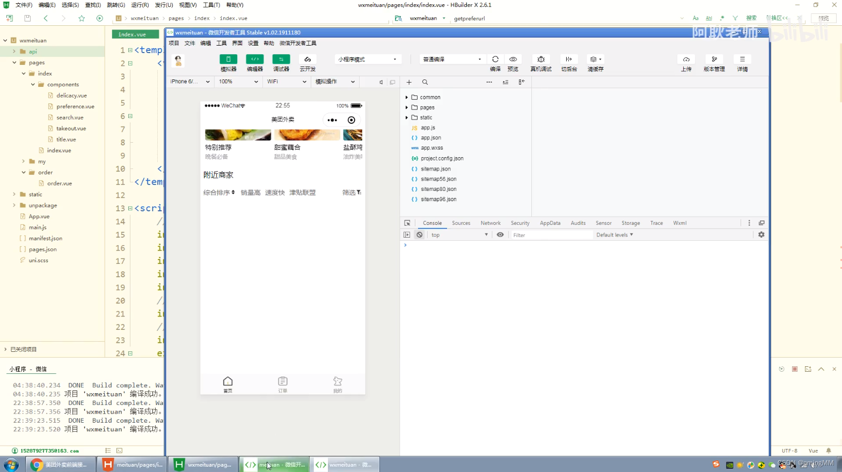
Task: Click 销量高 sort option in simulator
Action: point(251,193)
